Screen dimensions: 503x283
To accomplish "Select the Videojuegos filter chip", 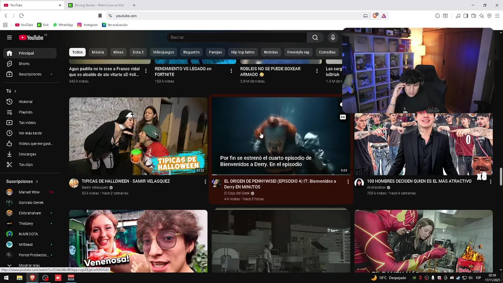I will tap(163, 52).
